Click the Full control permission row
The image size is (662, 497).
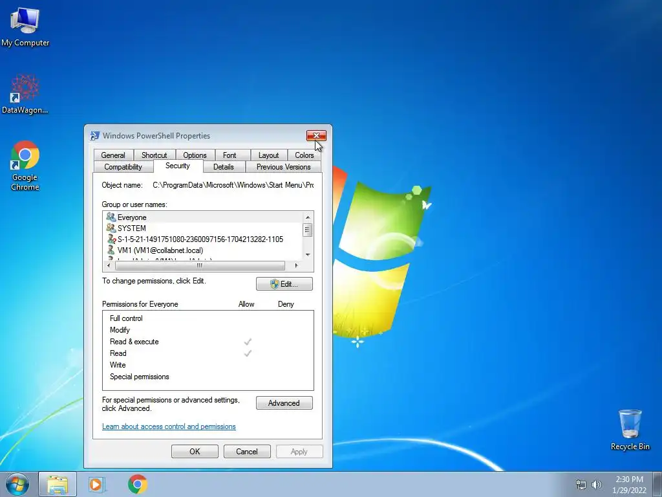[208, 318]
